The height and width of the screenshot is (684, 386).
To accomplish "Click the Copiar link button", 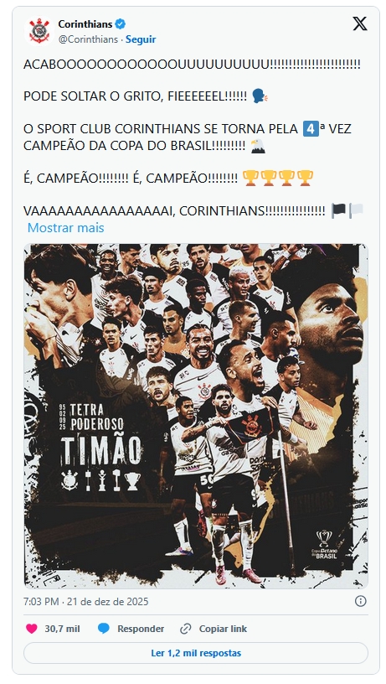I will [x=214, y=629].
